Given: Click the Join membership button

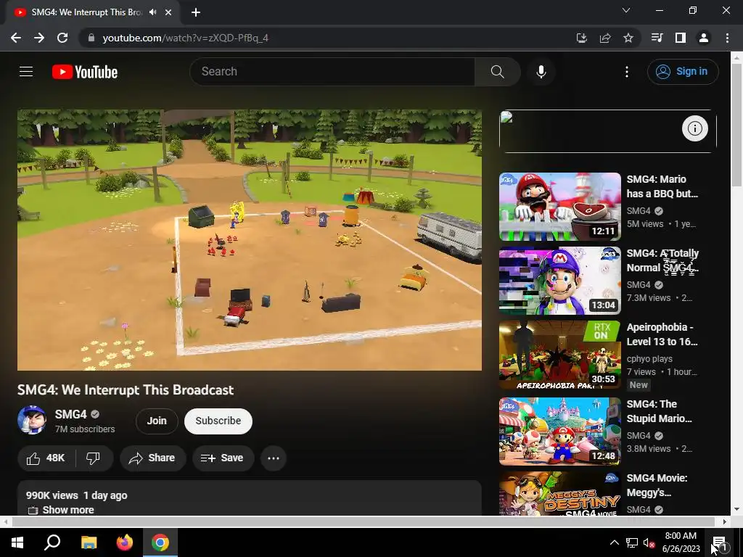Looking at the screenshot, I should tap(157, 421).
